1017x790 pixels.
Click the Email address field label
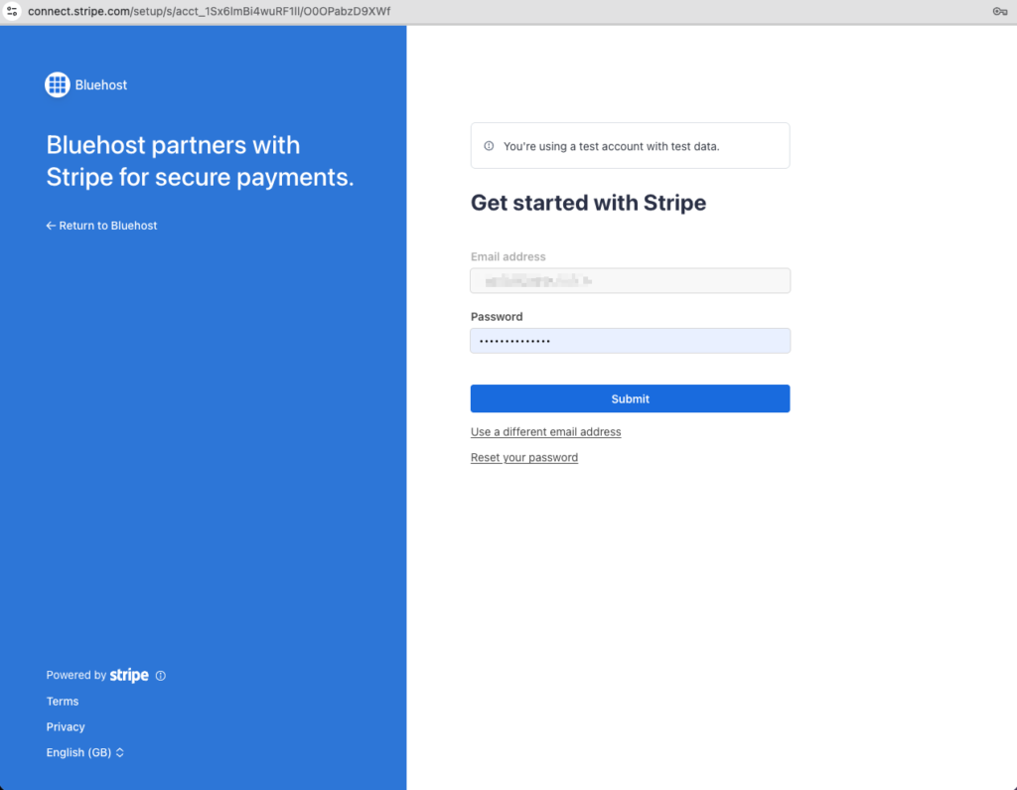coord(508,256)
